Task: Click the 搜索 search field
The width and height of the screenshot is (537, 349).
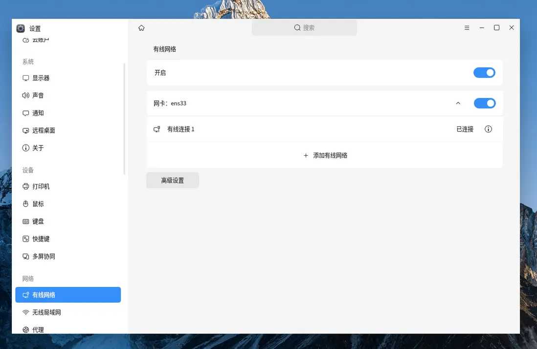Action: click(x=304, y=28)
